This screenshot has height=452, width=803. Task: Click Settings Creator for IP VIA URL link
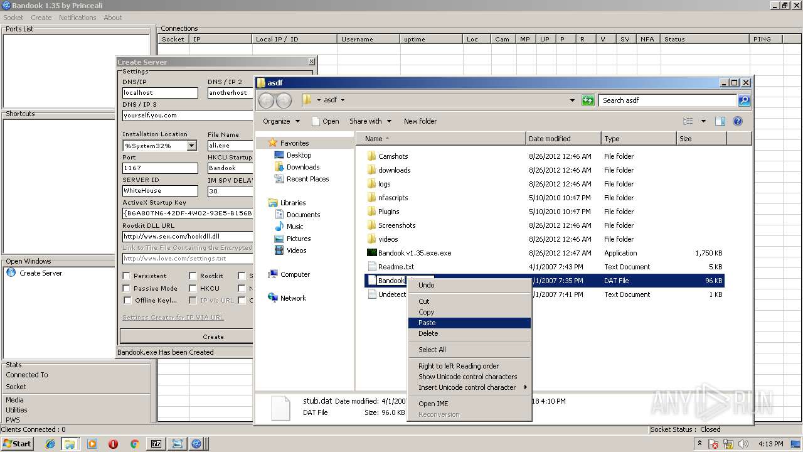[173, 318]
